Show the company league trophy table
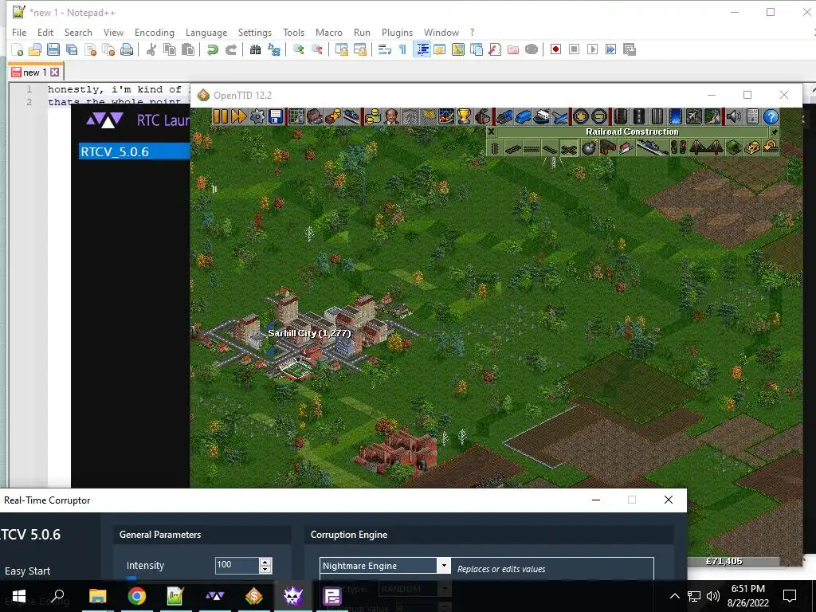The height and width of the screenshot is (612, 816). [465, 116]
